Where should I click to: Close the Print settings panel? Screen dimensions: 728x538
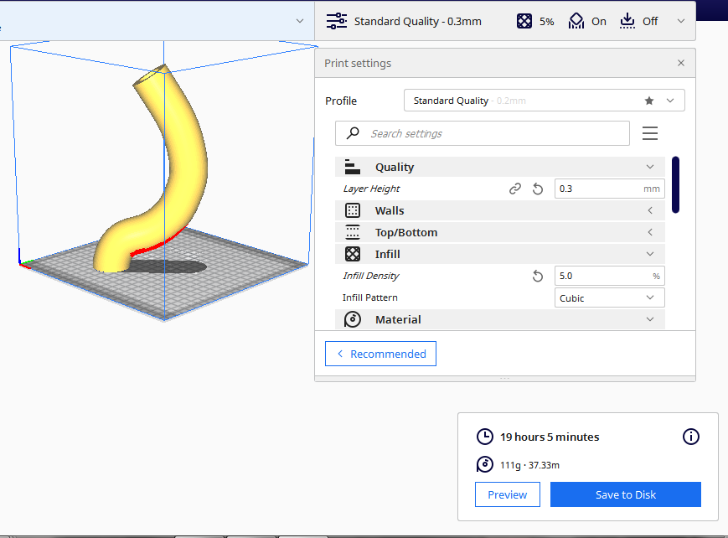[680, 63]
